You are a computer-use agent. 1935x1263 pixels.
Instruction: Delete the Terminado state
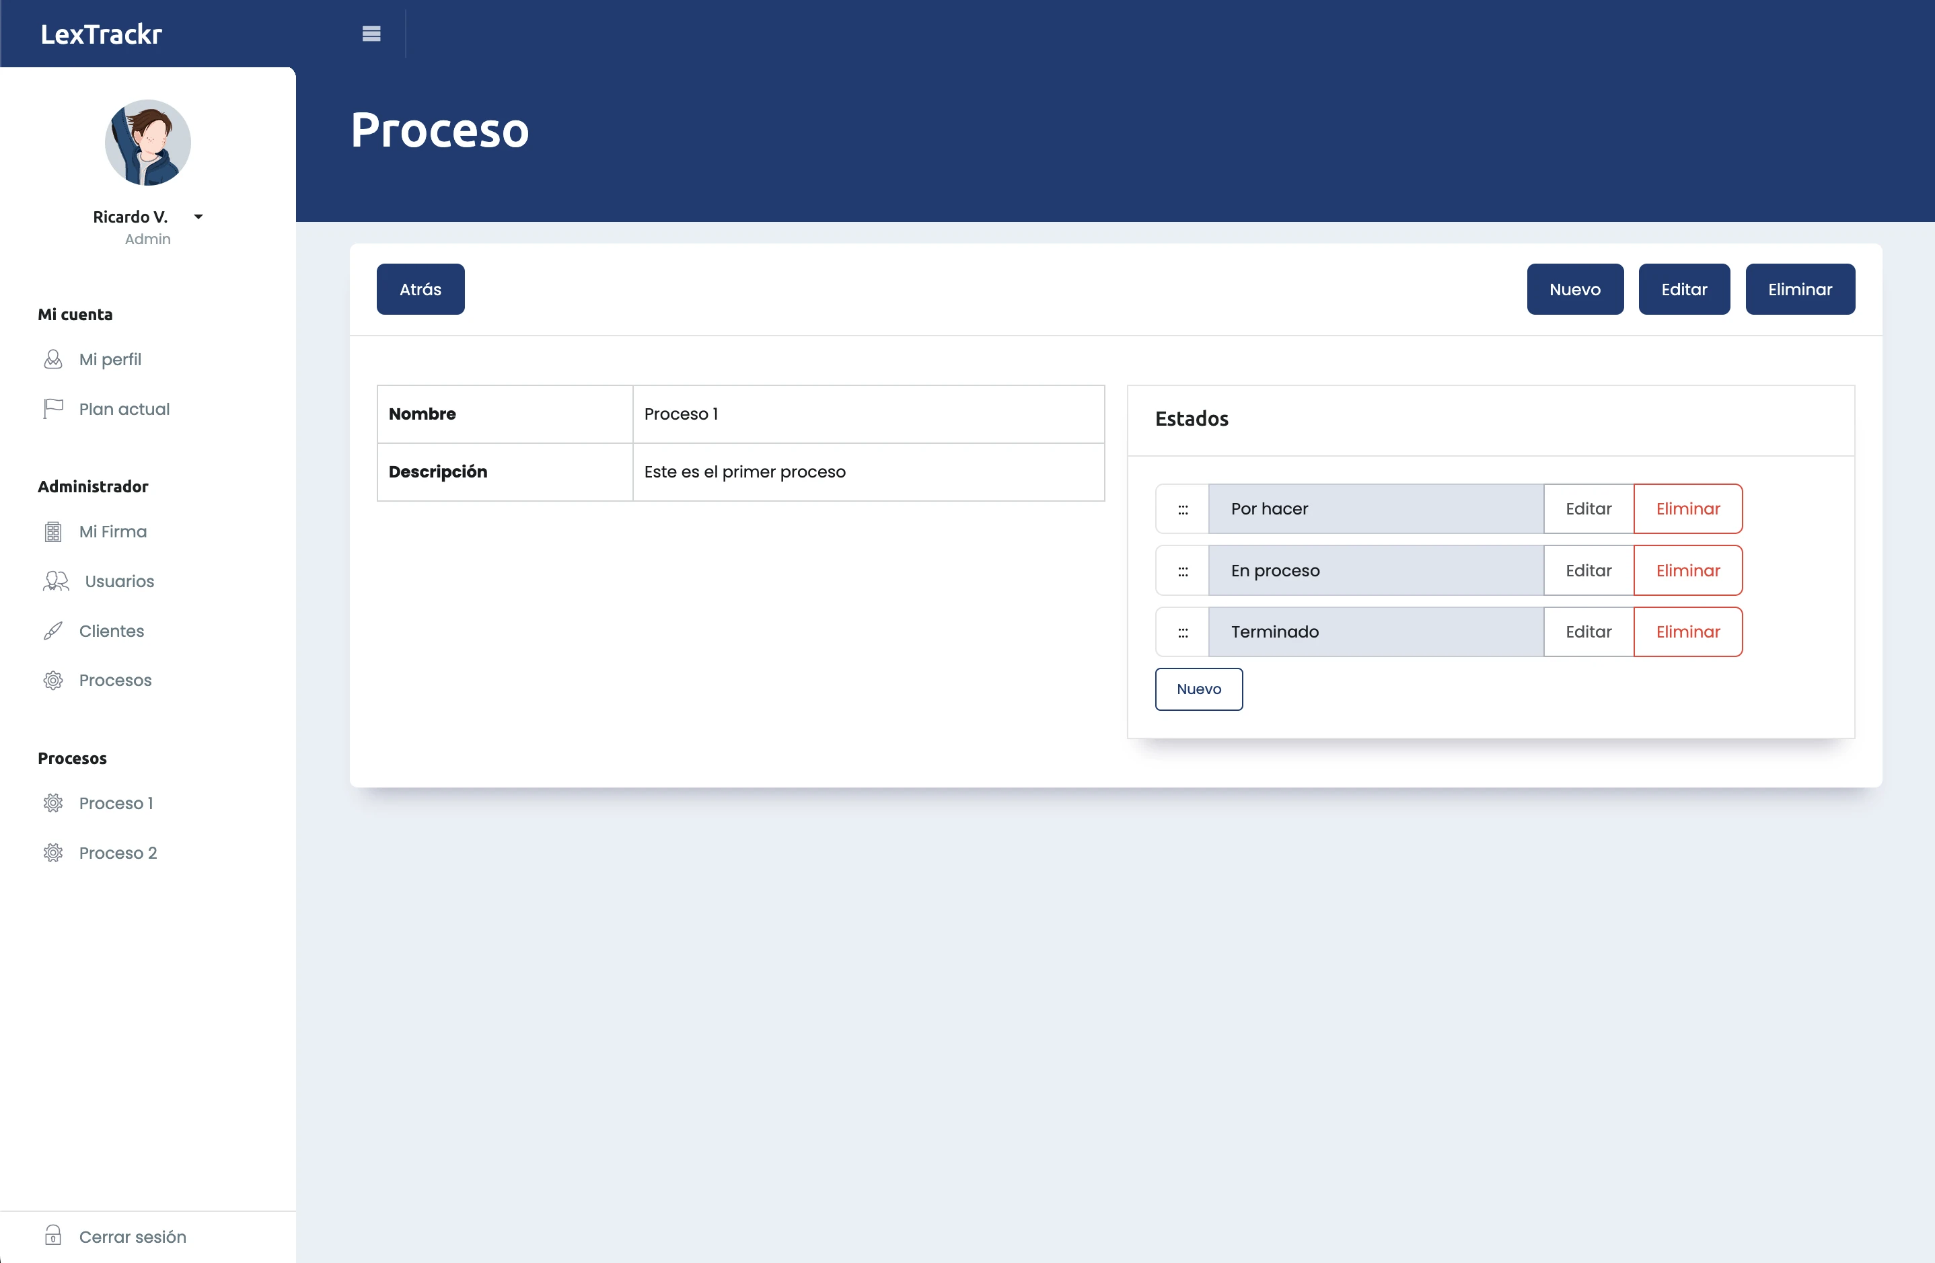pos(1688,631)
